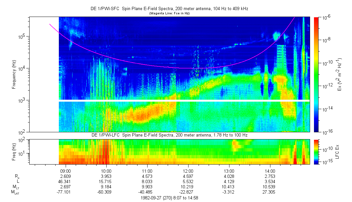Image resolution: width=352 pixels, height=202 pixels.
Task: Click the 14:00 time tick label
Action: [270, 171]
